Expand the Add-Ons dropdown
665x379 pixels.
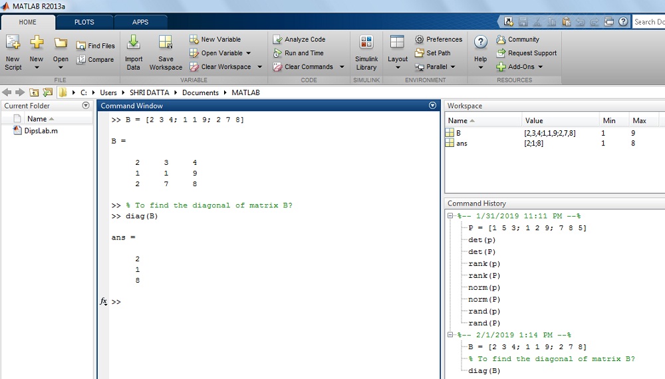pyautogui.click(x=541, y=67)
